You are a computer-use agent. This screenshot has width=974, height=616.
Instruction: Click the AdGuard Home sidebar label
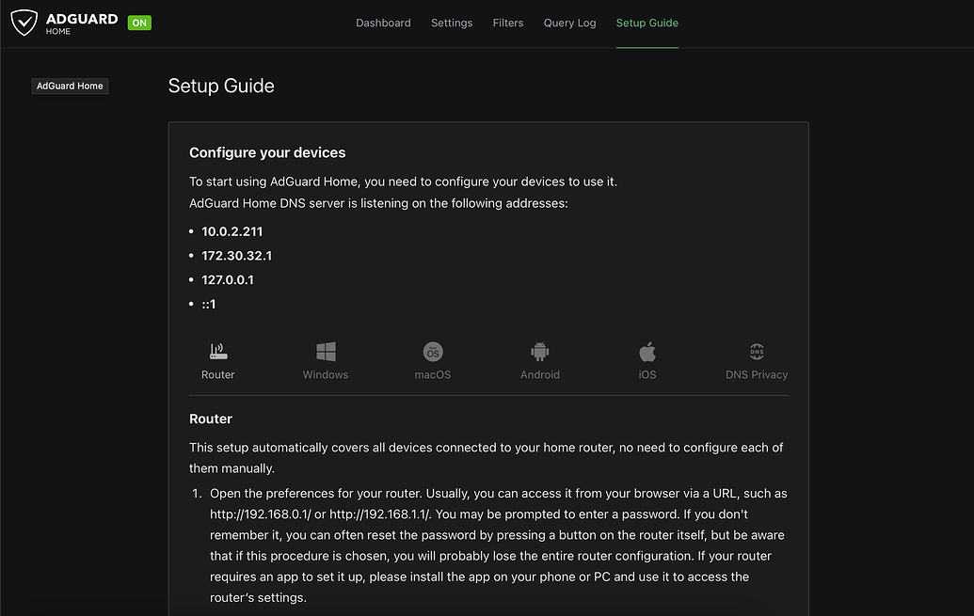click(70, 86)
